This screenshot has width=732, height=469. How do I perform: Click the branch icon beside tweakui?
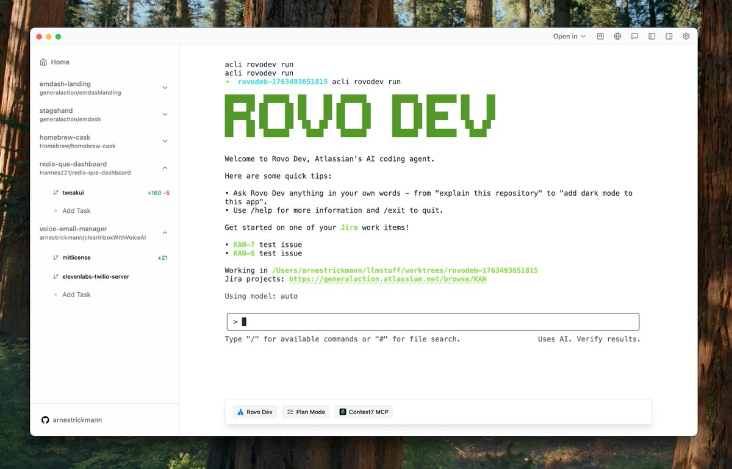(56, 193)
